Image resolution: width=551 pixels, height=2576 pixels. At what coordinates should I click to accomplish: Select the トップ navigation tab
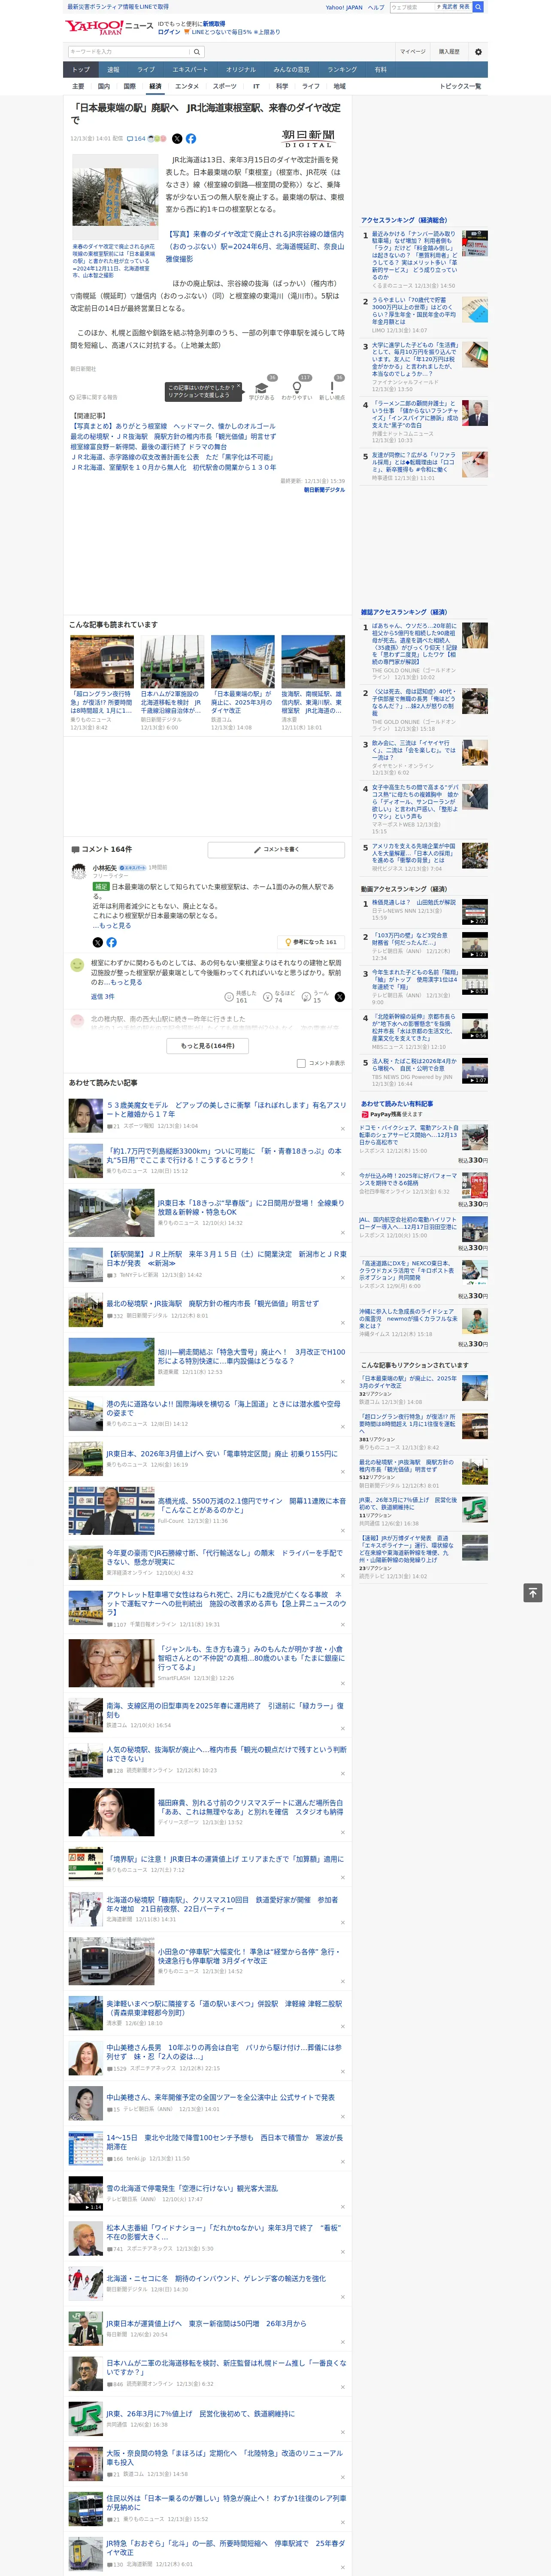coord(81,70)
